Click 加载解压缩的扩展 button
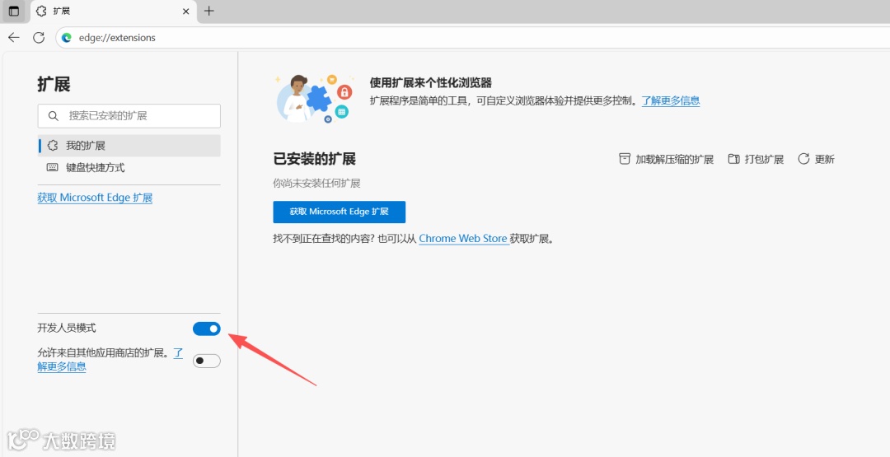Image resolution: width=890 pixels, height=457 pixels. (x=666, y=159)
